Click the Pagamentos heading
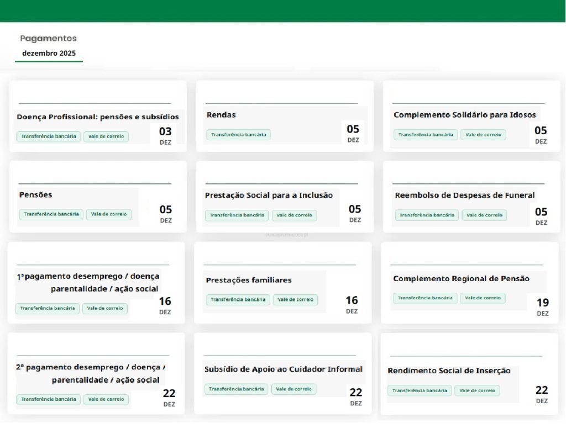566x428 pixels. (48, 39)
